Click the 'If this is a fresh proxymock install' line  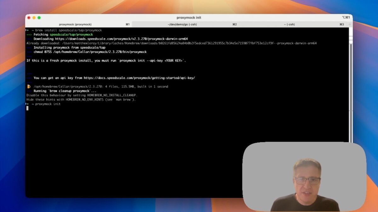[106, 61]
